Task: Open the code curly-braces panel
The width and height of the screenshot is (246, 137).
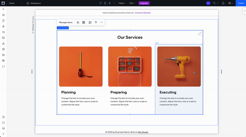Action: [x=3, y=66]
